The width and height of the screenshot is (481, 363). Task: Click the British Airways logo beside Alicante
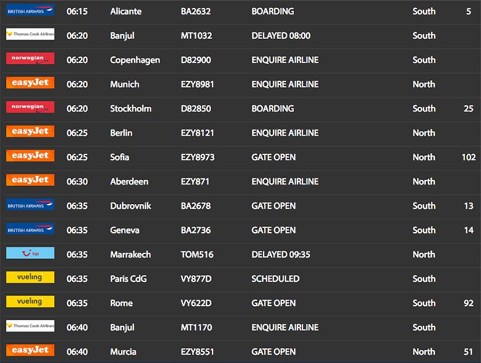click(30, 10)
